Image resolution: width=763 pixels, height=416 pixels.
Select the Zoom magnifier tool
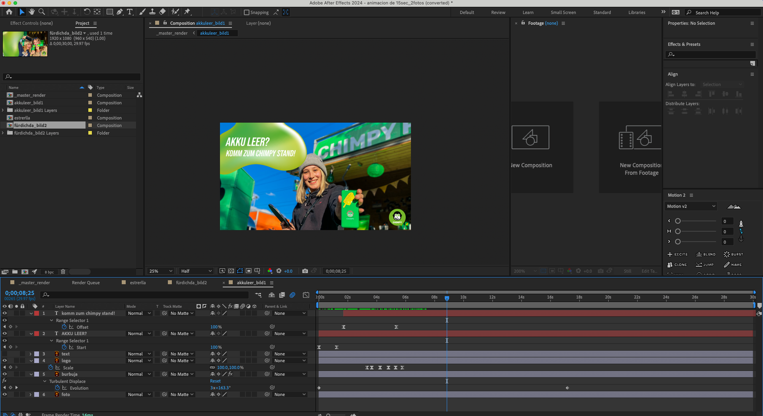pos(41,12)
